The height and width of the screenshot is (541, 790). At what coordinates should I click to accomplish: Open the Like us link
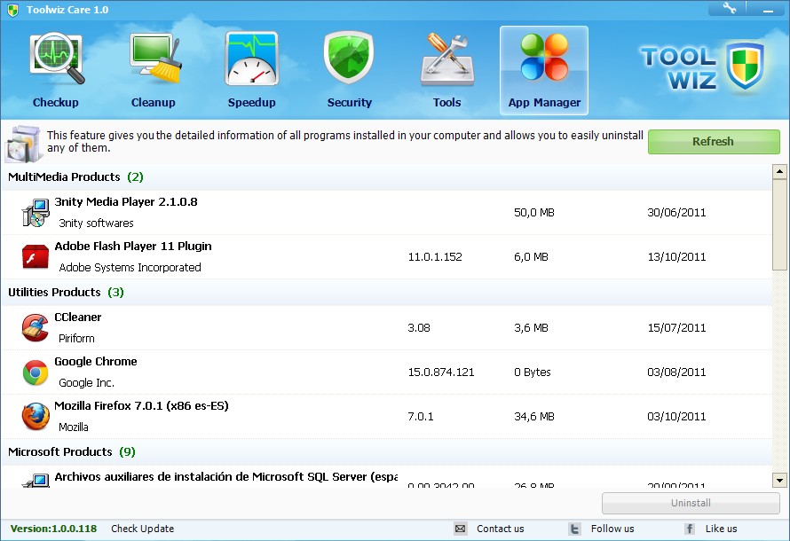coord(721,529)
